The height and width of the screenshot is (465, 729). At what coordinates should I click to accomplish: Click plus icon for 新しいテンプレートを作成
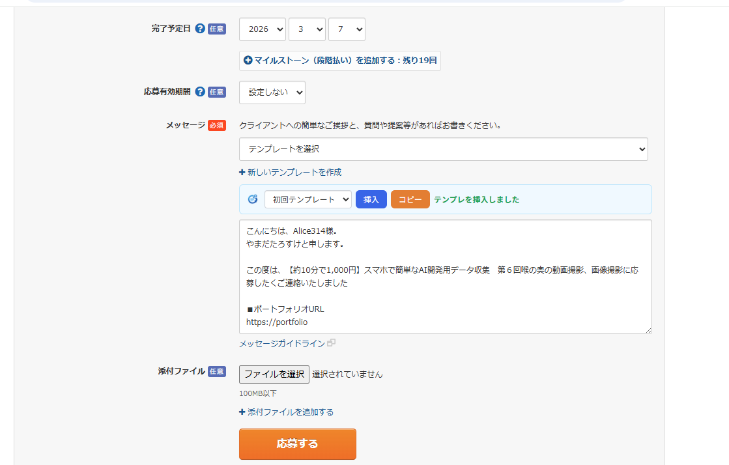[x=242, y=171]
